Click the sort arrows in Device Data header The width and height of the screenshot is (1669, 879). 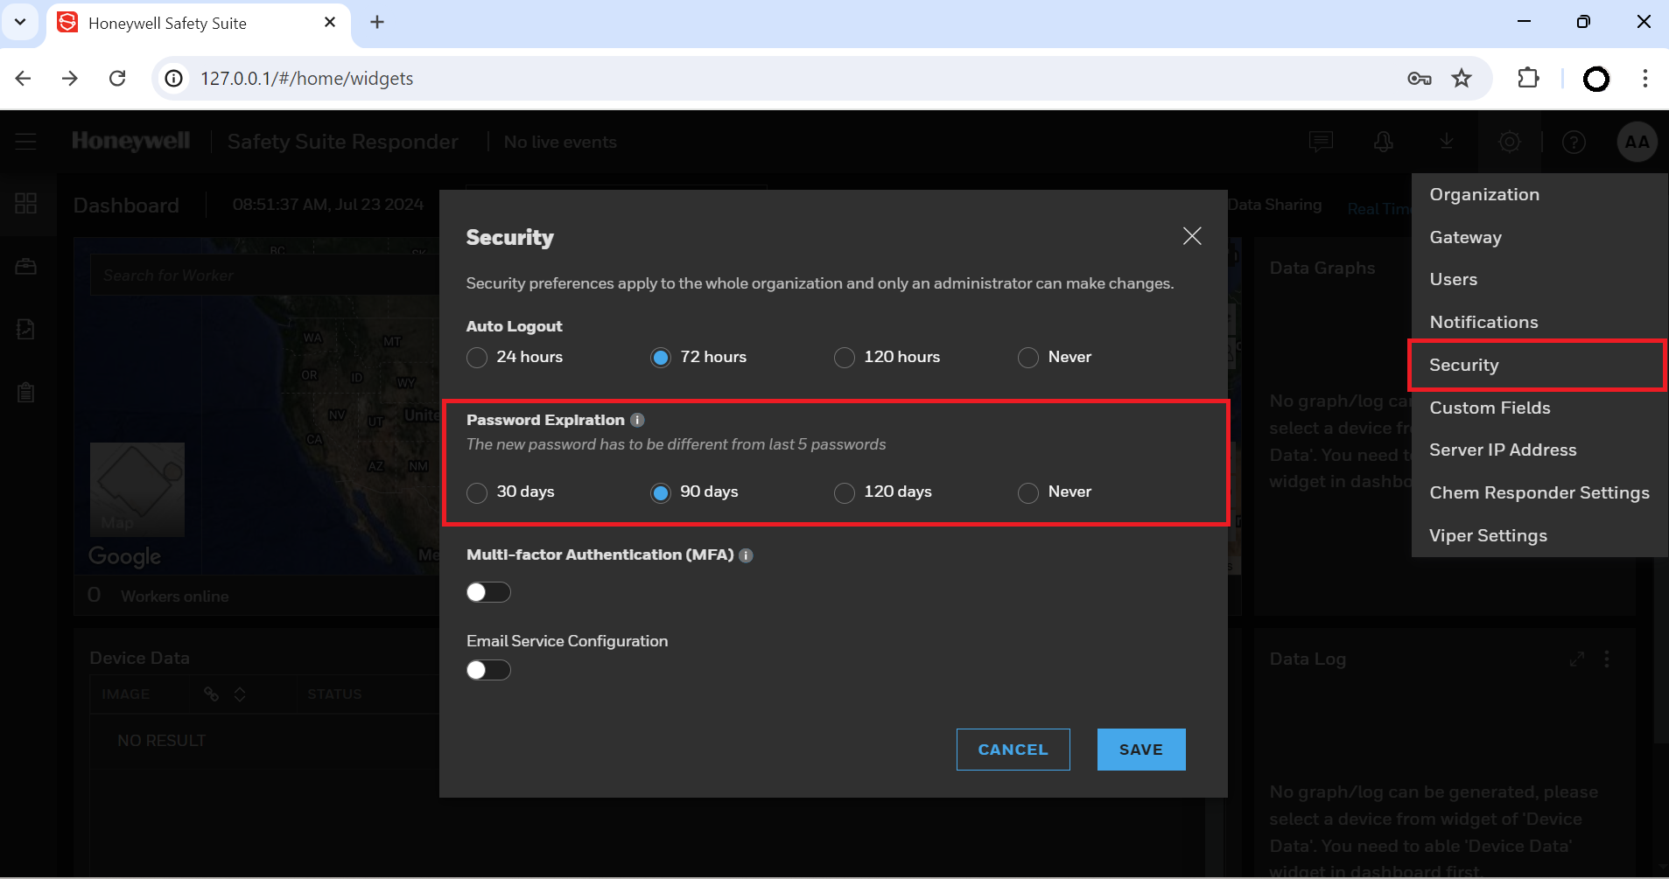[240, 694]
